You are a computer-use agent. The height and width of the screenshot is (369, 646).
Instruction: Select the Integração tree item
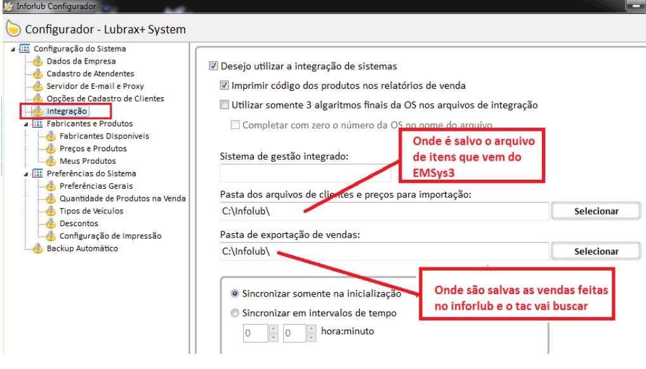coord(67,111)
